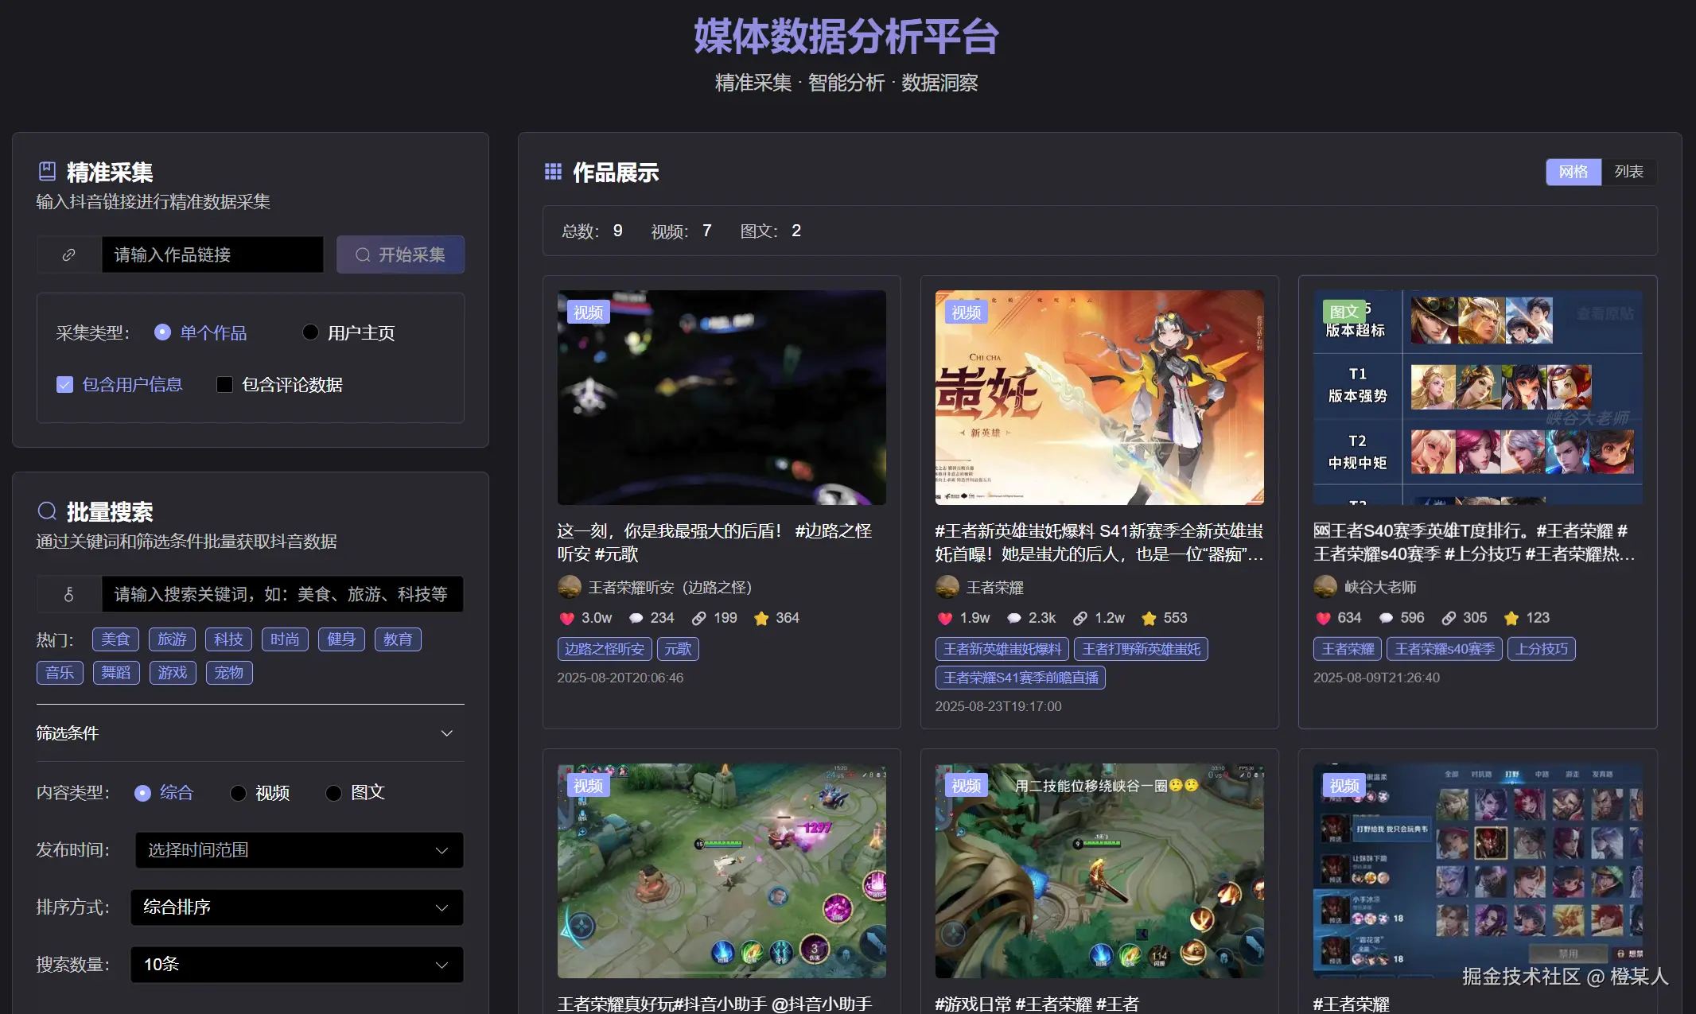The width and height of the screenshot is (1696, 1014).
Task: Click link icon beside work URL input
Action: coord(69,254)
